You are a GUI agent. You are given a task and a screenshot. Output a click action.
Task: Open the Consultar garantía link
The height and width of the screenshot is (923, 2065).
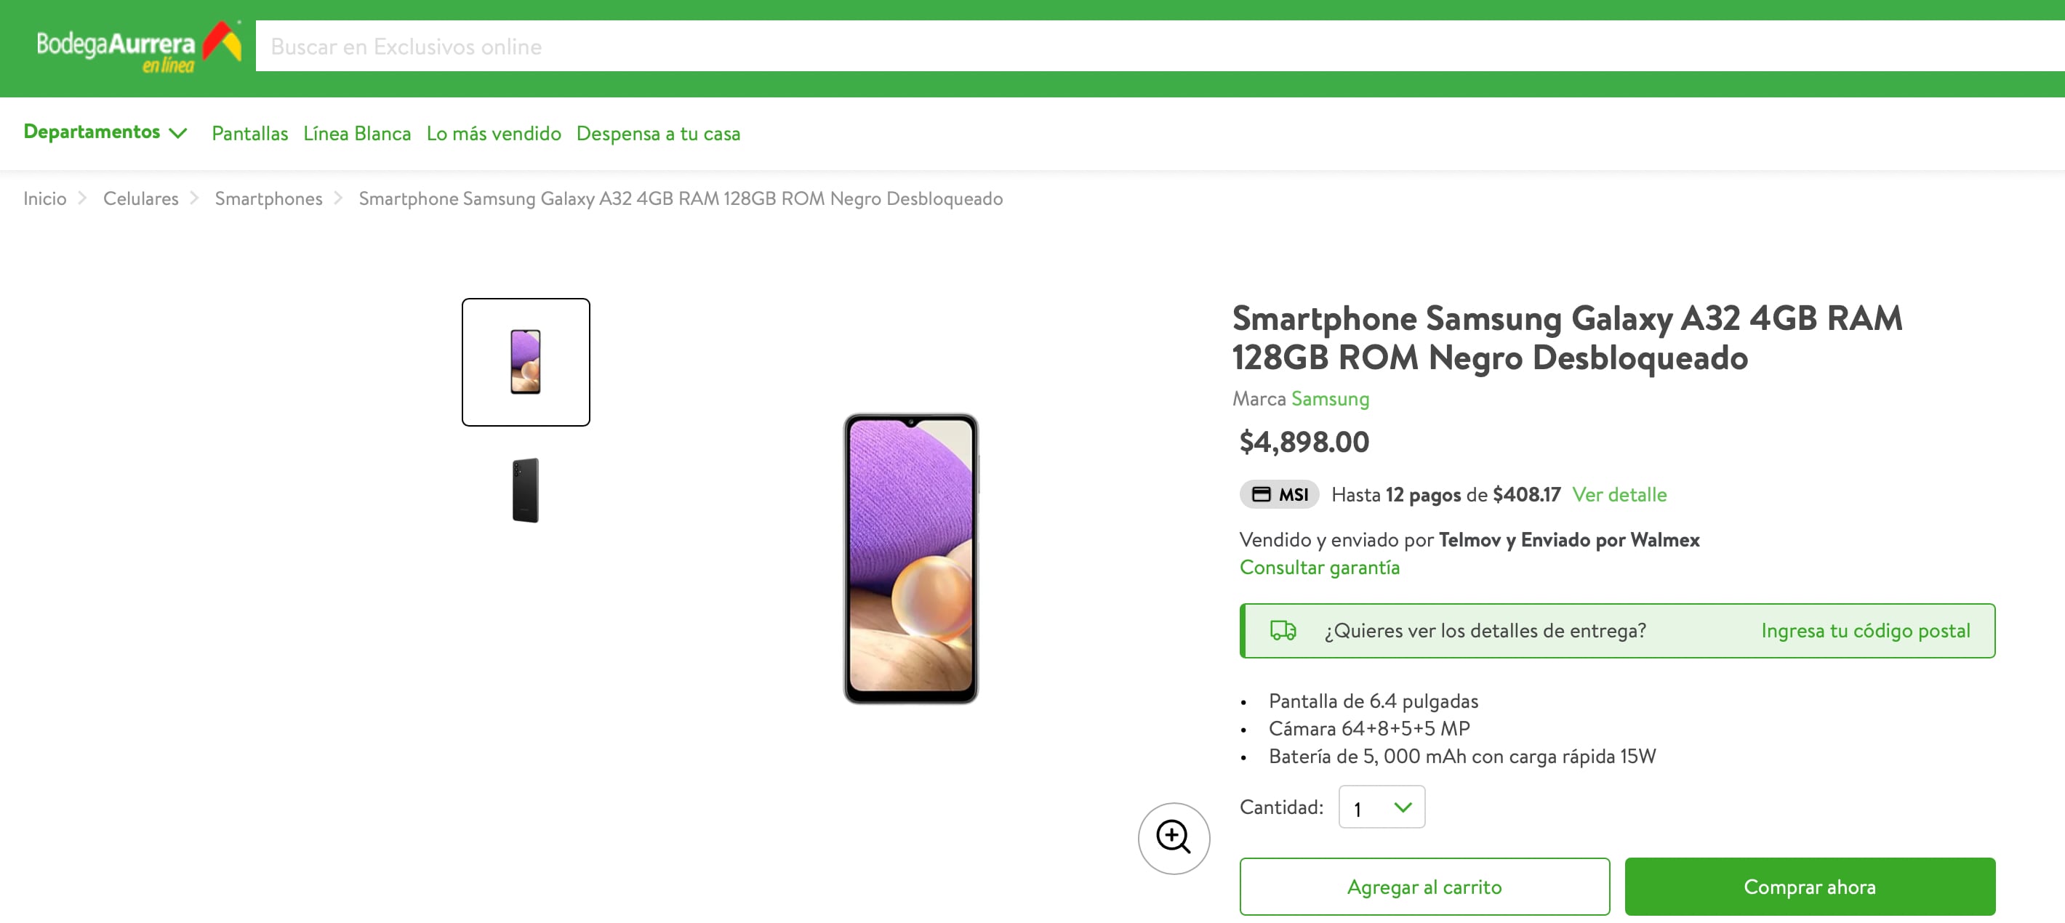1319,568
